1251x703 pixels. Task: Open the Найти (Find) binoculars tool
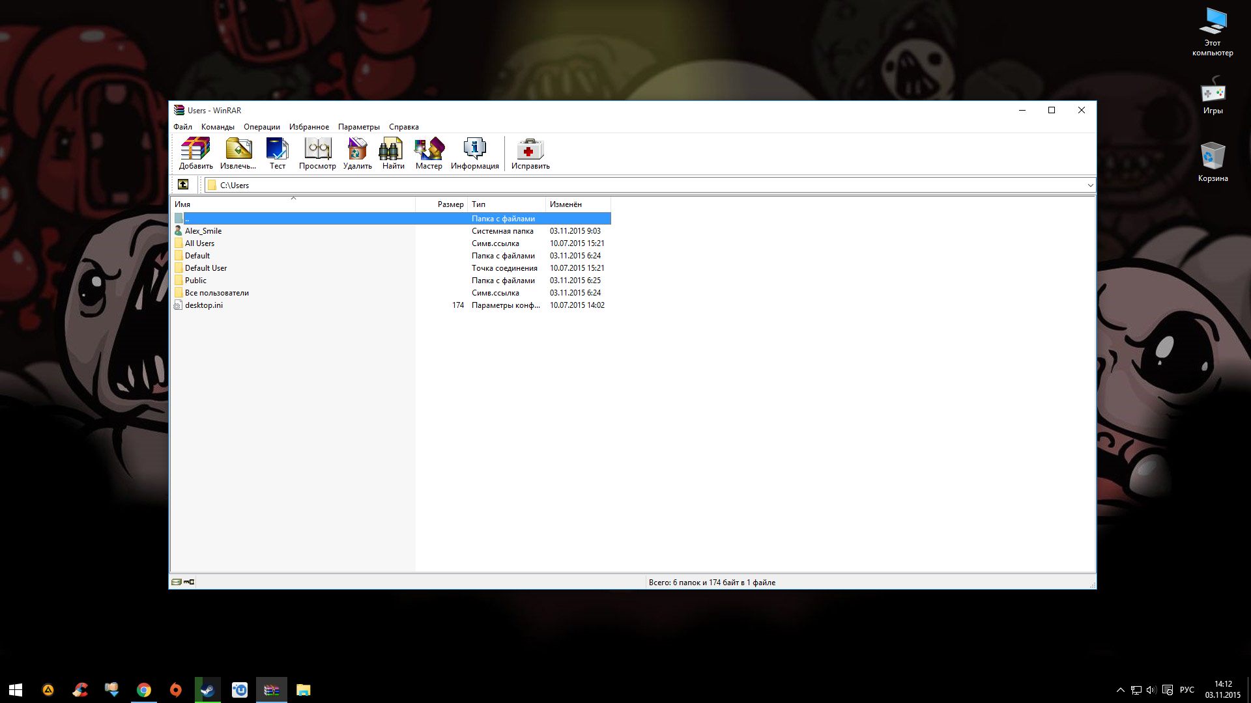[393, 154]
